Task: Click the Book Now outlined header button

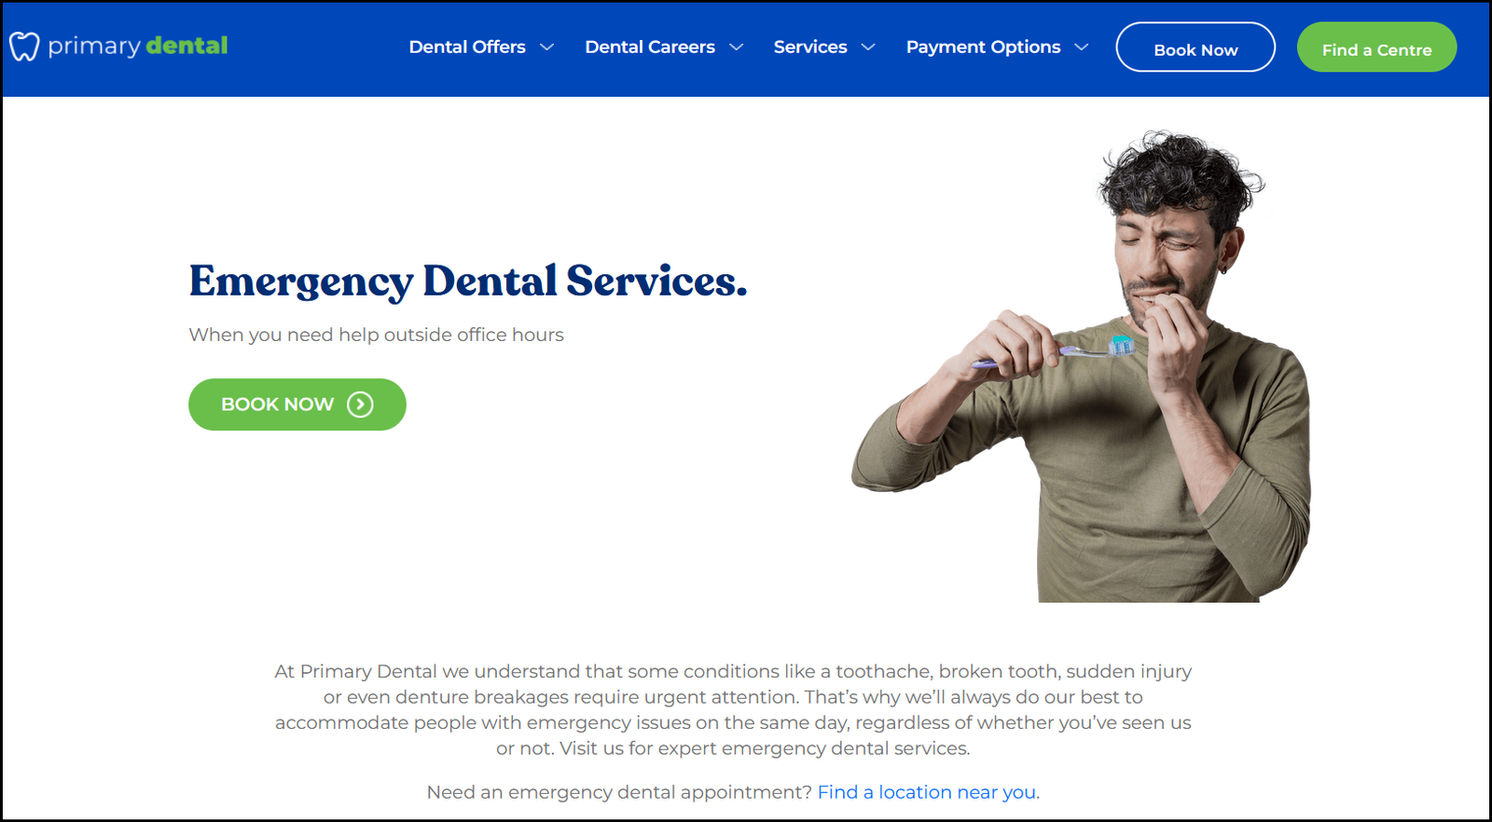Action: pyautogui.click(x=1195, y=47)
